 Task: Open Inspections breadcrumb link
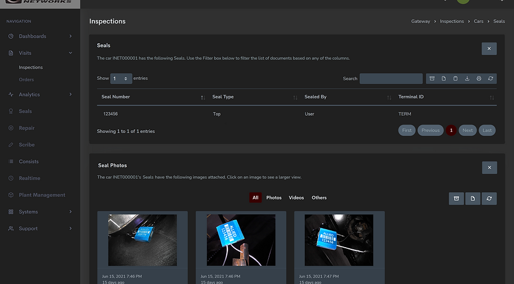pos(452,21)
